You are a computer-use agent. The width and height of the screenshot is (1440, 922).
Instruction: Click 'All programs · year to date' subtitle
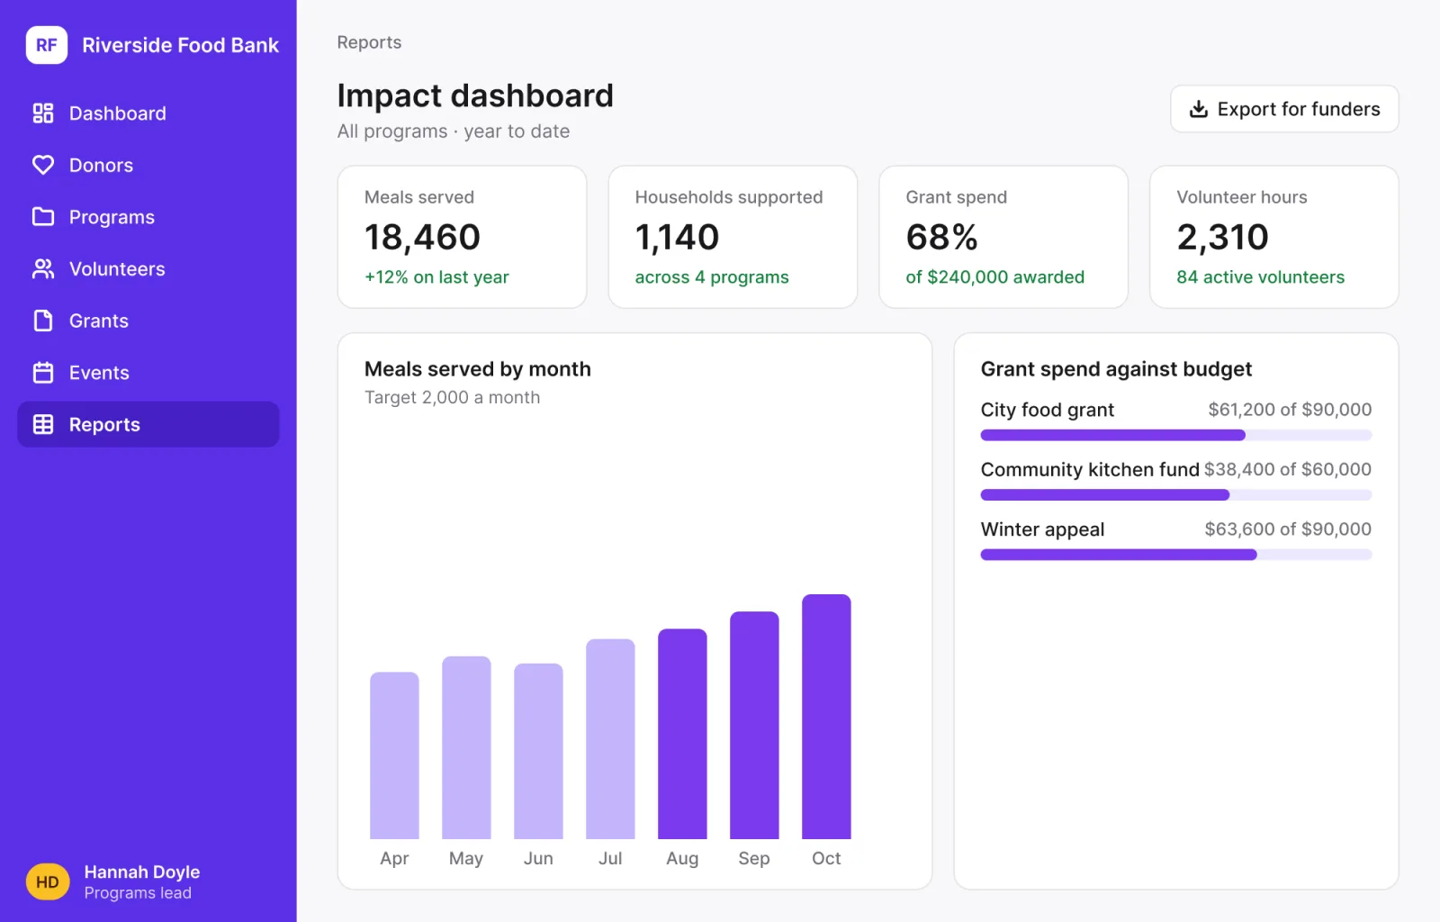point(454,131)
